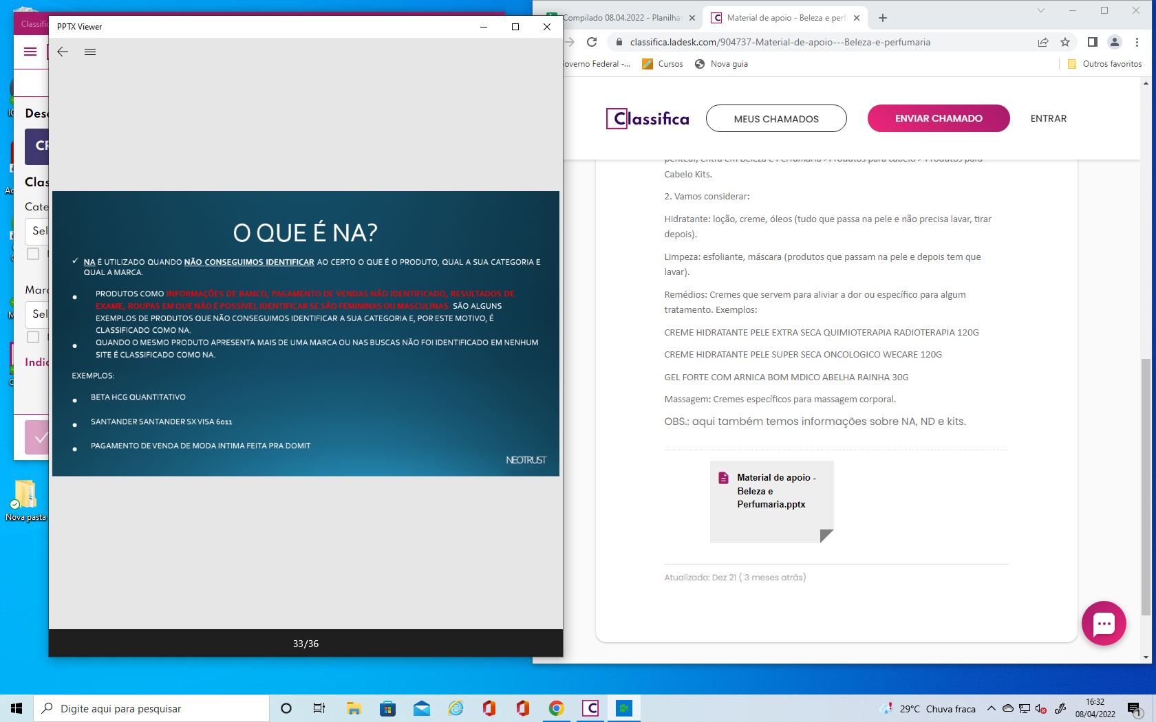The image size is (1156, 722).
Task: Expand the hidden system tray icons chevron
Action: 991,708
